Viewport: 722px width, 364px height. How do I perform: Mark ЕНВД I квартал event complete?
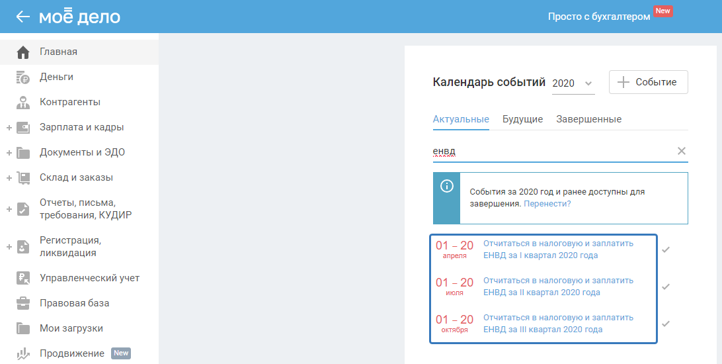[666, 250]
